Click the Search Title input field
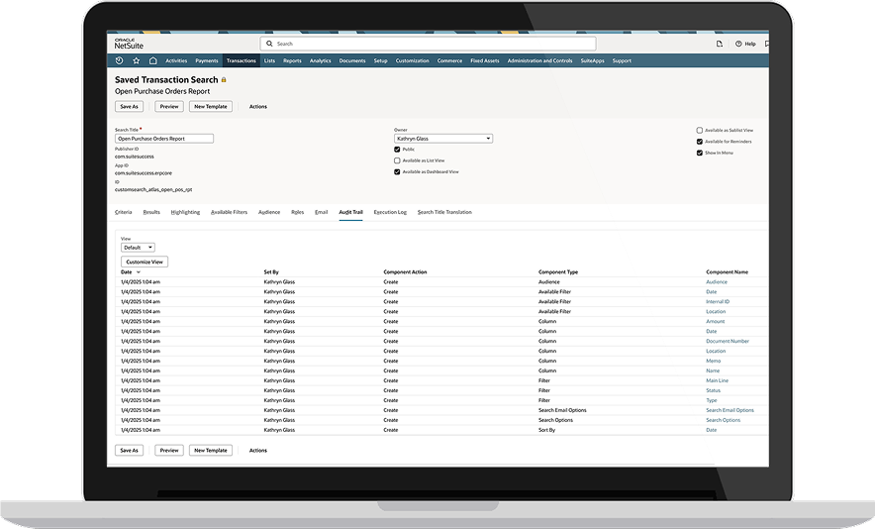876x530 pixels. click(164, 139)
